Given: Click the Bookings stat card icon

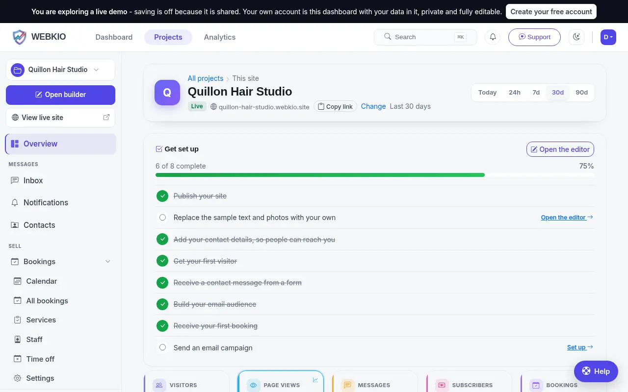Looking at the screenshot, I should click(x=536, y=385).
